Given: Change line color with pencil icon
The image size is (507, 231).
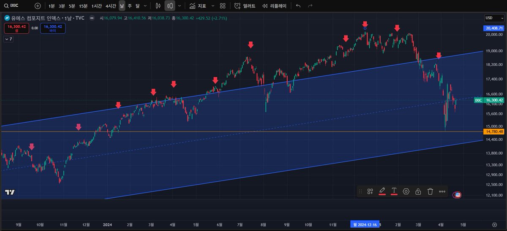Looking at the screenshot, I should coord(382,191).
